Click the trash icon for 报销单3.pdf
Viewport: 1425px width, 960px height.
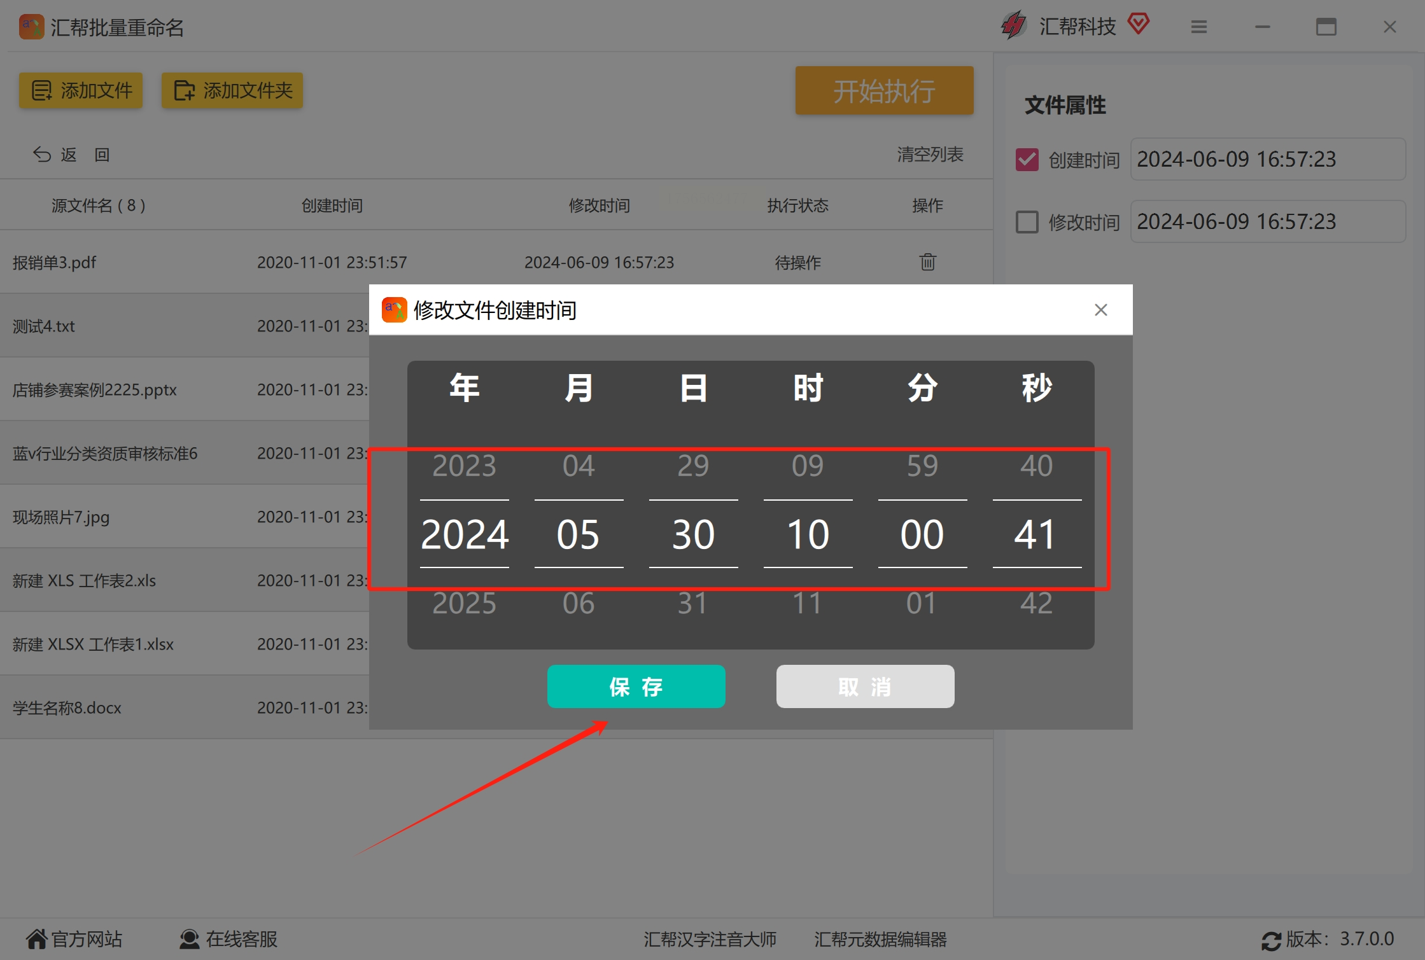927,261
